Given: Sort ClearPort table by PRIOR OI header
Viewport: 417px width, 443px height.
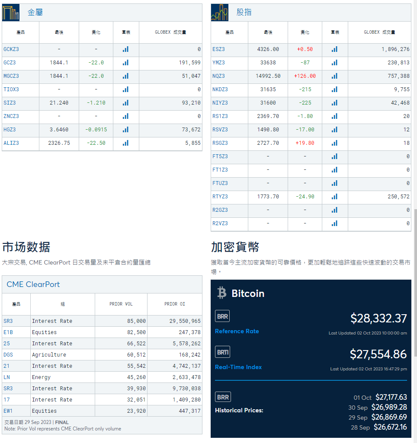Looking at the screenshot, I should 175,304.
